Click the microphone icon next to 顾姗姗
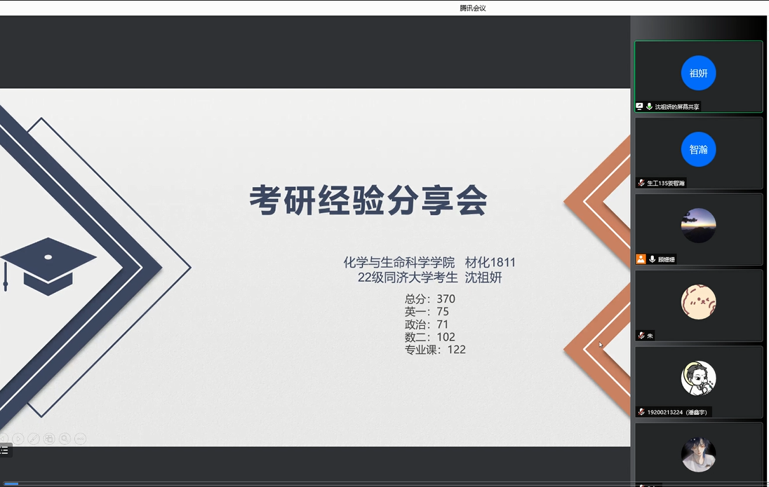The width and height of the screenshot is (769, 487). (652, 259)
